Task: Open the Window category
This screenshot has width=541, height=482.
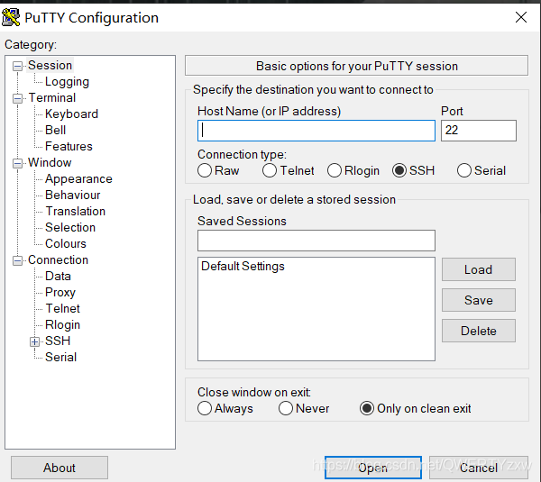Action: tap(50, 162)
